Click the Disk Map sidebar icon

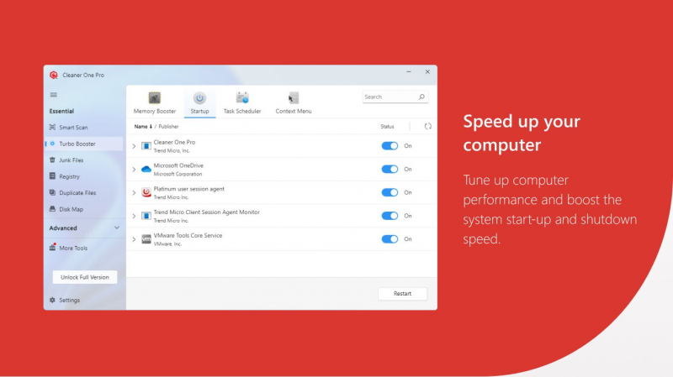point(52,209)
